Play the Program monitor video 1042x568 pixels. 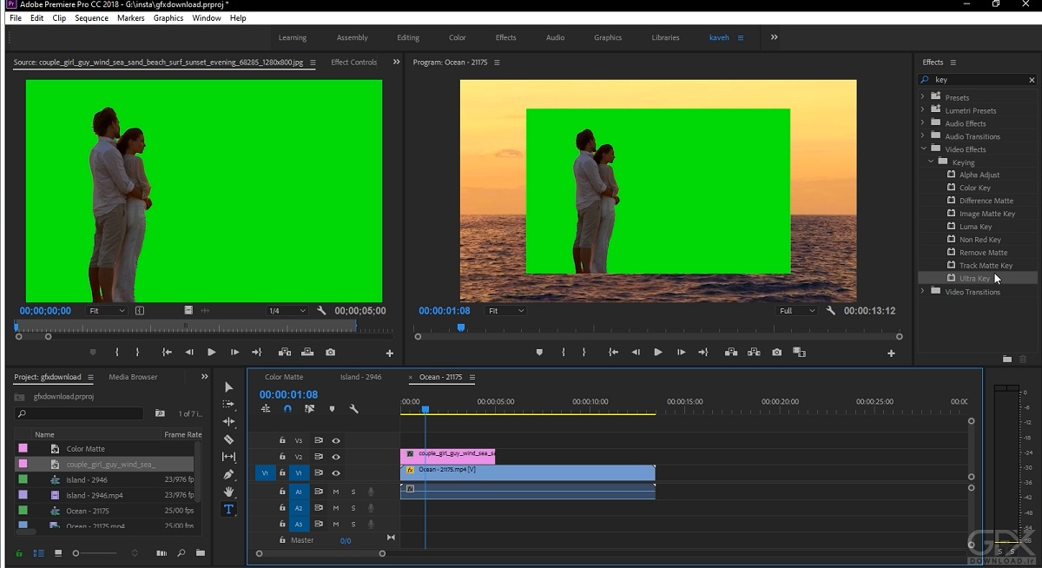(657, 353)
